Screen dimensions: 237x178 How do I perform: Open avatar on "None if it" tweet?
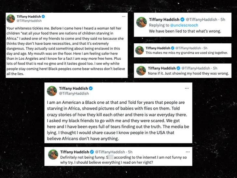pyautogui.click(x=140, y=71)
